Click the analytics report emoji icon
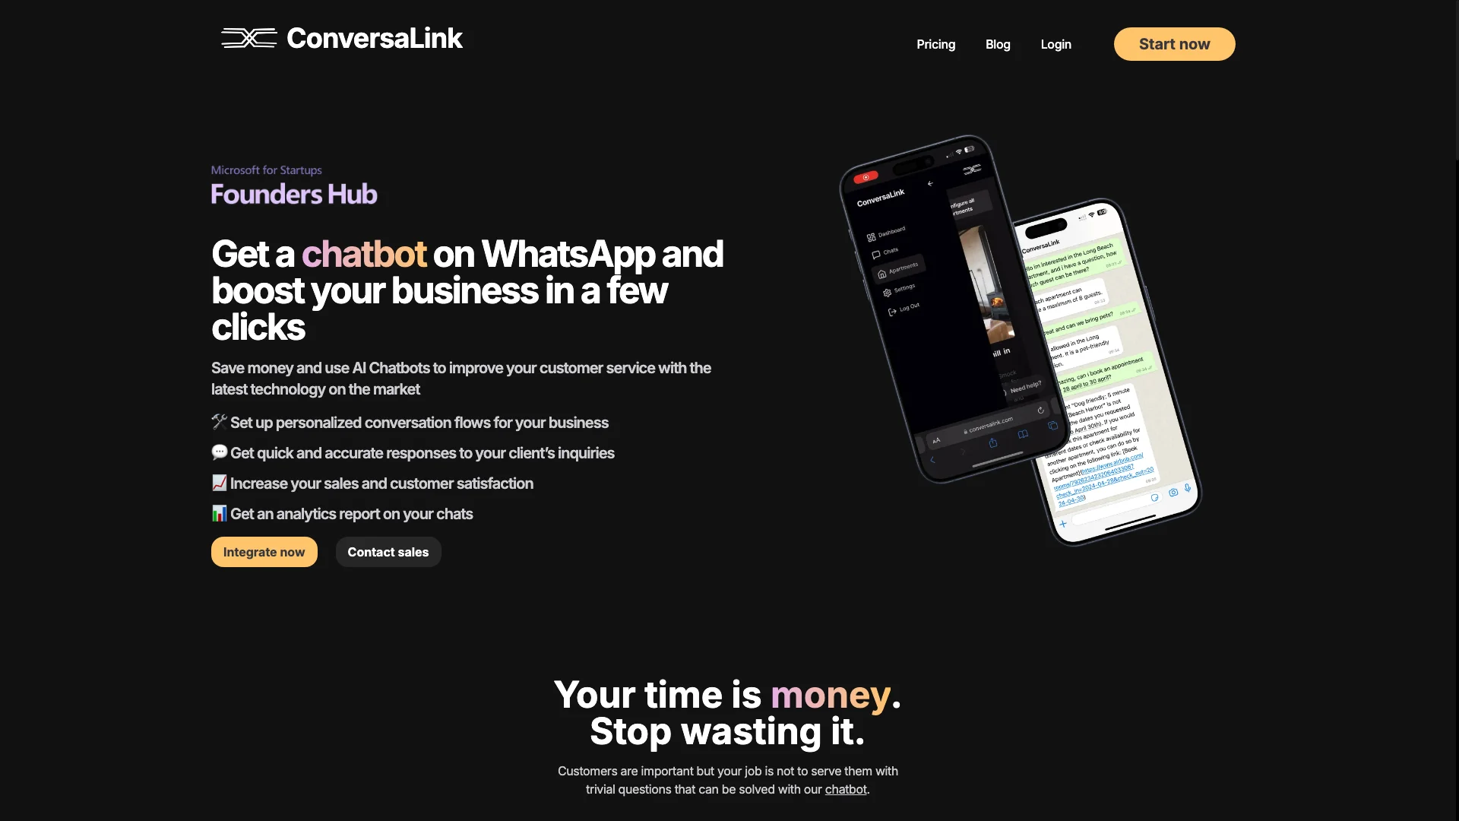This screenshot has width=1459, height=821. tap(218, 513)
